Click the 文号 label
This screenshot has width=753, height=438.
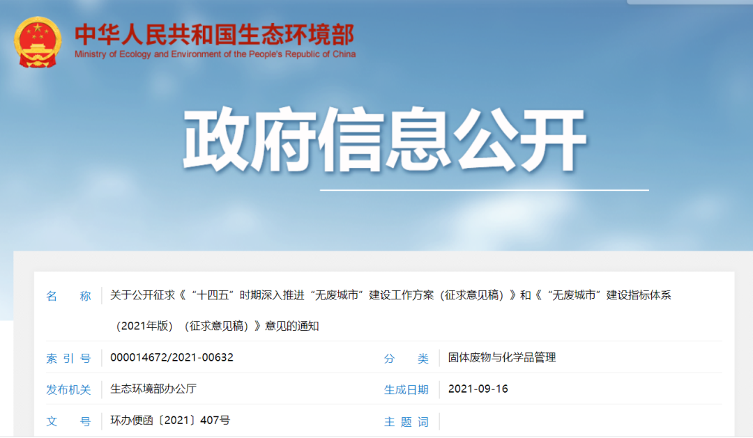coord(68,421)
